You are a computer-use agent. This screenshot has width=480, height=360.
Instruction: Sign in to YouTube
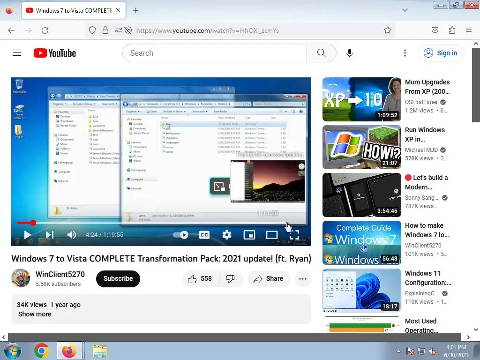pyautogui.click(x=441, y=53)
